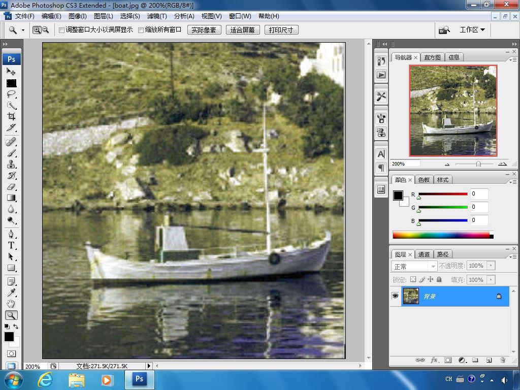Select the Zoom tool in toolbox
The image size is (520, 390).
coord(11,315)
